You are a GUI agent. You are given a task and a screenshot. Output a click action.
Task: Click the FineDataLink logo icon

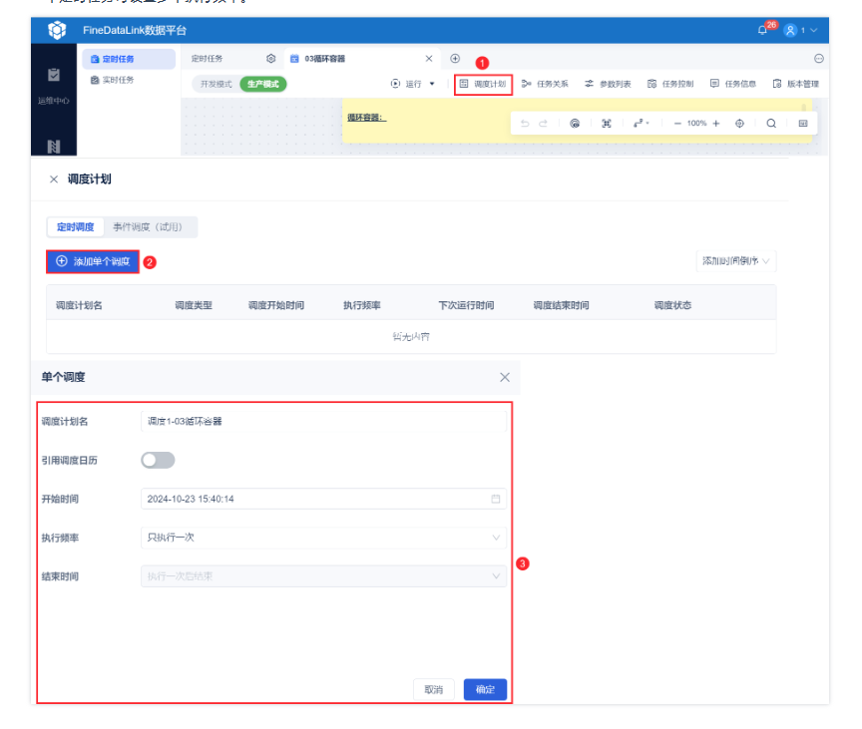(57, 30)
